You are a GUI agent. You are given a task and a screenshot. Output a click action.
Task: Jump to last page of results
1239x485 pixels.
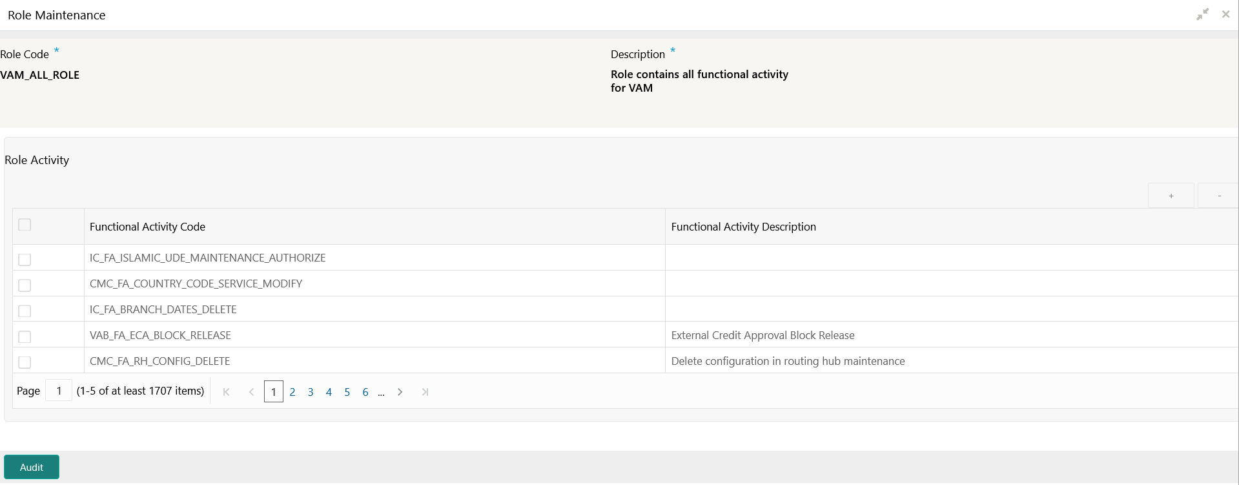pyautogui.click(x=425, y=392)
